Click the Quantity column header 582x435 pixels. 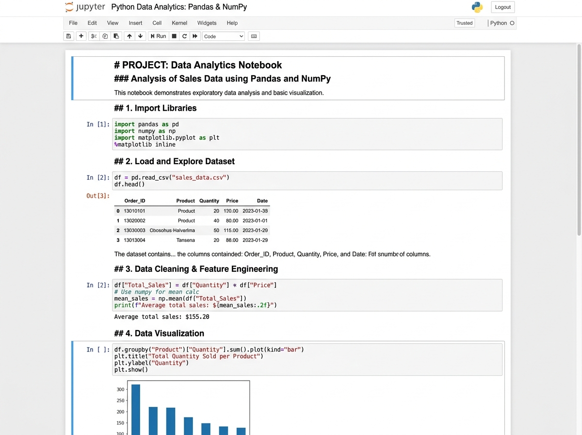tap(209, 201)
